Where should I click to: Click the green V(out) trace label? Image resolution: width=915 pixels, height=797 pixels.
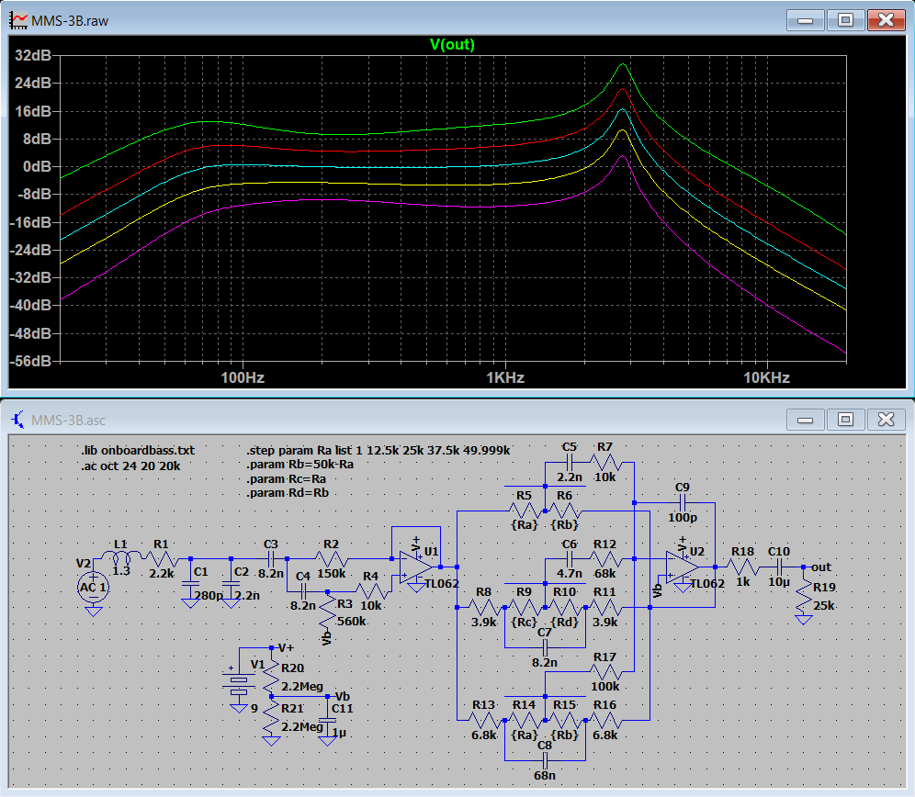click(452, 44)
